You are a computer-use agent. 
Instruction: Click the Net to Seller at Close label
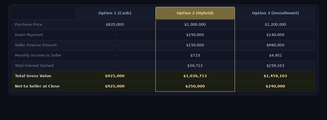point(37,86)
